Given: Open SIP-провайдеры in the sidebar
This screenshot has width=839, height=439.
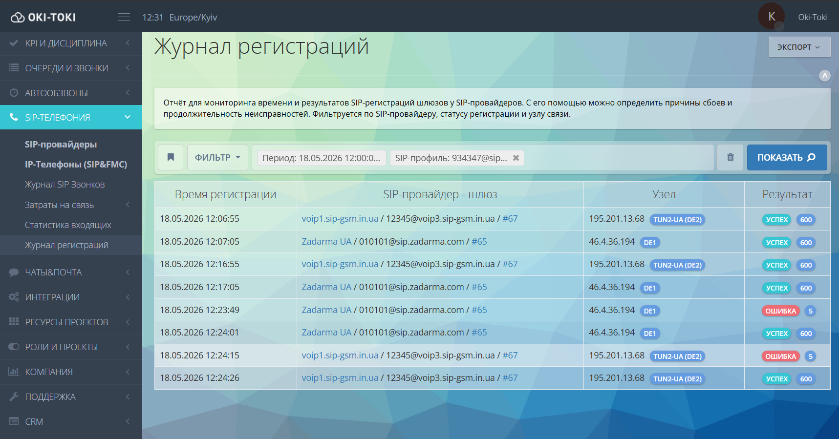Looking at the screenshot, I should [x=61, y=145].
